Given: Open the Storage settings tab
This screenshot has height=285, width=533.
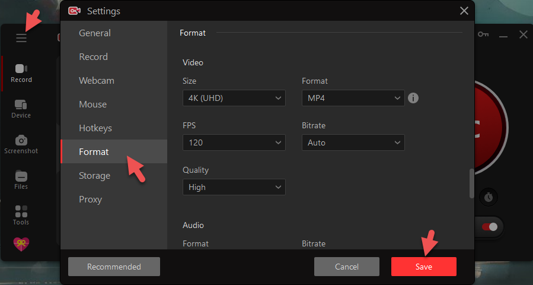Looking at the screenshot, I should pos(95,176).
